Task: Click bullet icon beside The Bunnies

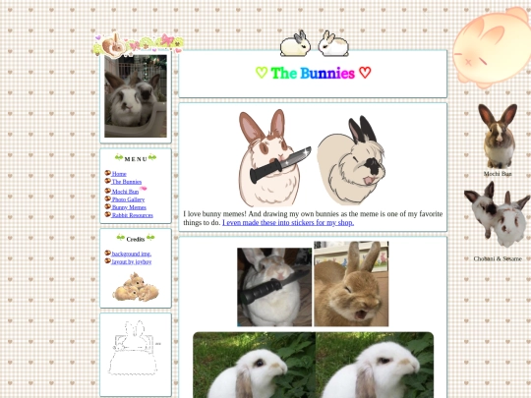Action: (x=108, y=181)
